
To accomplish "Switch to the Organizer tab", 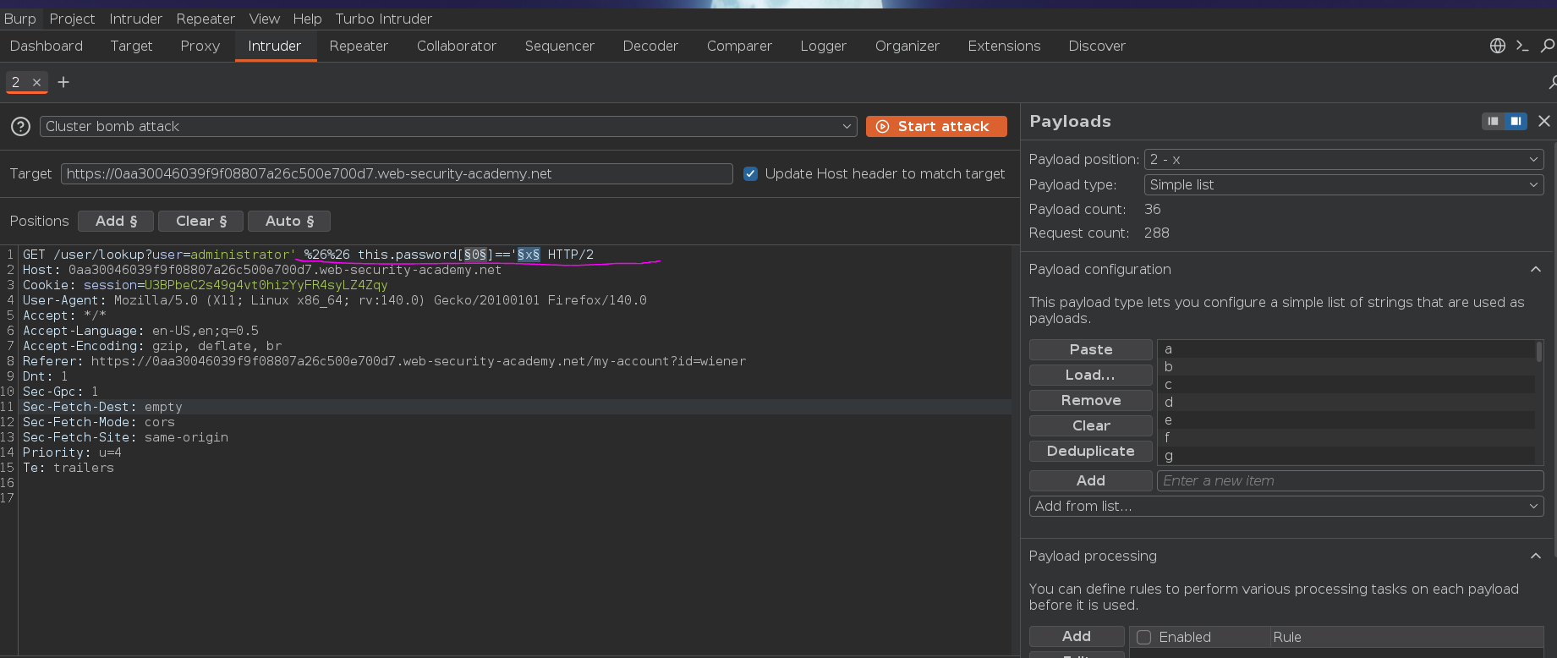I will point(907,46).
